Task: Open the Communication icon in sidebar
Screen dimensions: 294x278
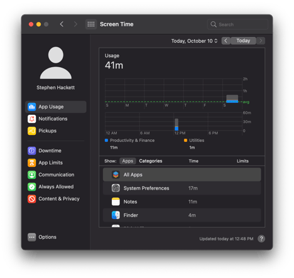Action: coord(32,175)
